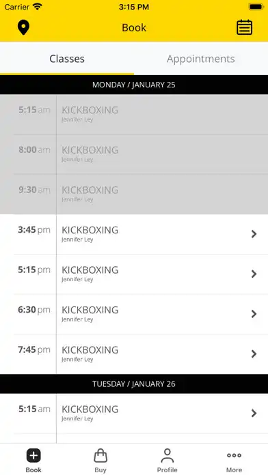The height and width of the screenshot is (475, 268).
Task: Open the Buy shopping bag icon
Action: click(100, 456)
